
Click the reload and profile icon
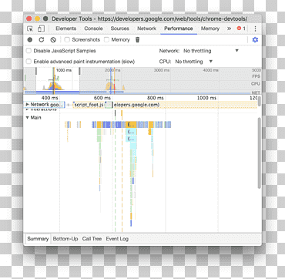(42, 40)
